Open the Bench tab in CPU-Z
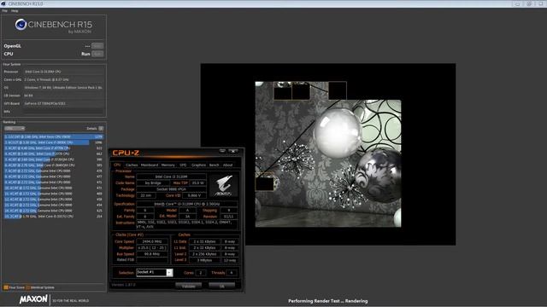 pyautogui.click(x=215, y=165)
